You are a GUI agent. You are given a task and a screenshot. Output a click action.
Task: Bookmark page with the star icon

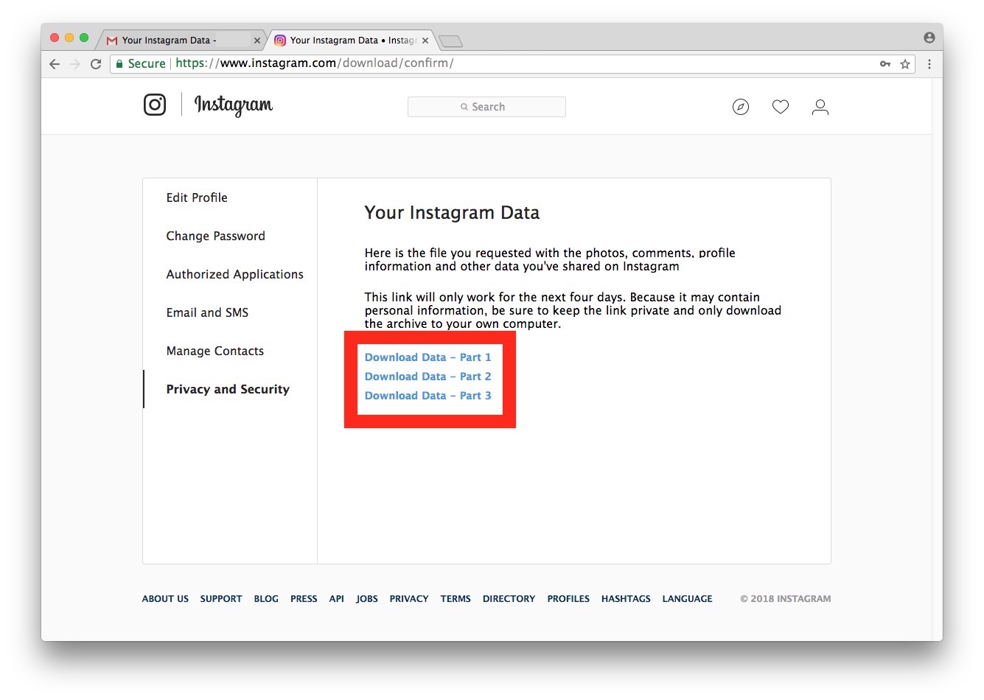(905, 64)
